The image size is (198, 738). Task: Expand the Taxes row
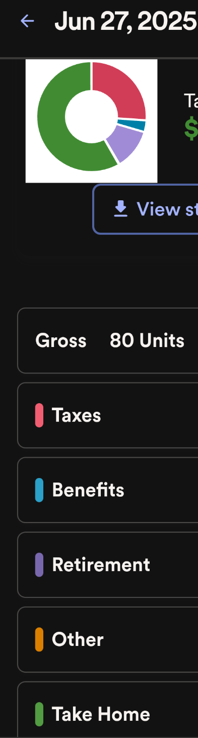tap(108, 415)
